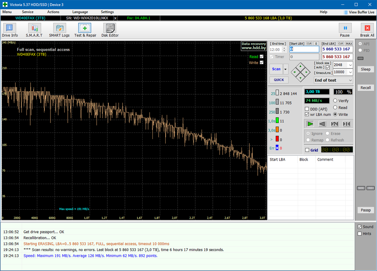Launch the Disk Editor
The width and height of the screenshot is (377, 271).
(x=109, y=30)
